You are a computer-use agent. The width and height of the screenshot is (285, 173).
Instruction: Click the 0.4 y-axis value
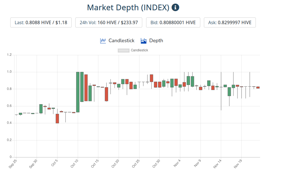click(9, 123)
